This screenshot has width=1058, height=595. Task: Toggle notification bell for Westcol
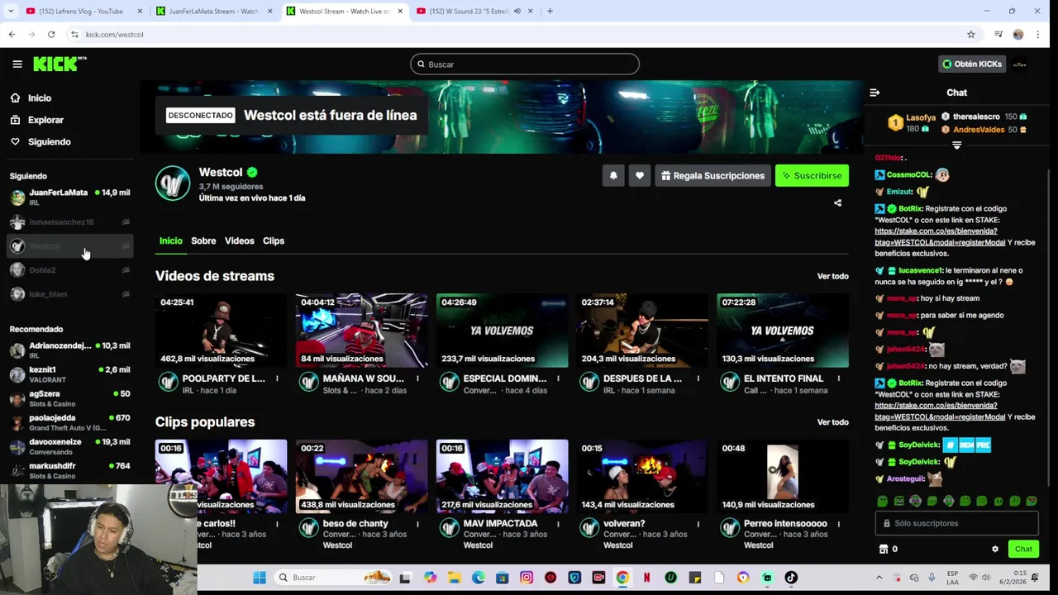coord(613,175)
